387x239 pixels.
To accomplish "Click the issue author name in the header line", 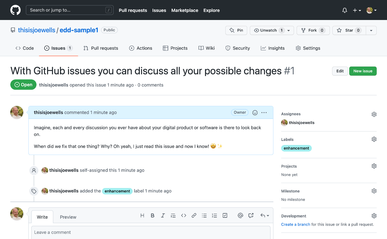I will click(x=54, y=85).
